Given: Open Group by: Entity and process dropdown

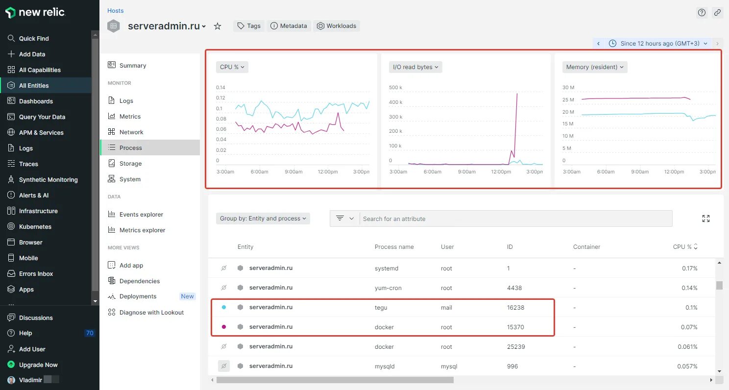Looking at the screenshot, I should pyautogui.click(x=263, y=219).
